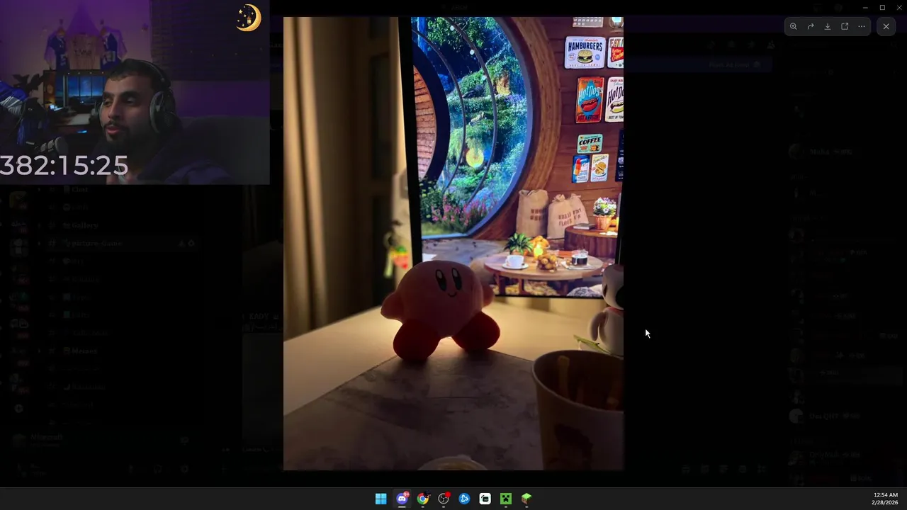Open the white robot-face taskbar app

click(x=485, y=499)
